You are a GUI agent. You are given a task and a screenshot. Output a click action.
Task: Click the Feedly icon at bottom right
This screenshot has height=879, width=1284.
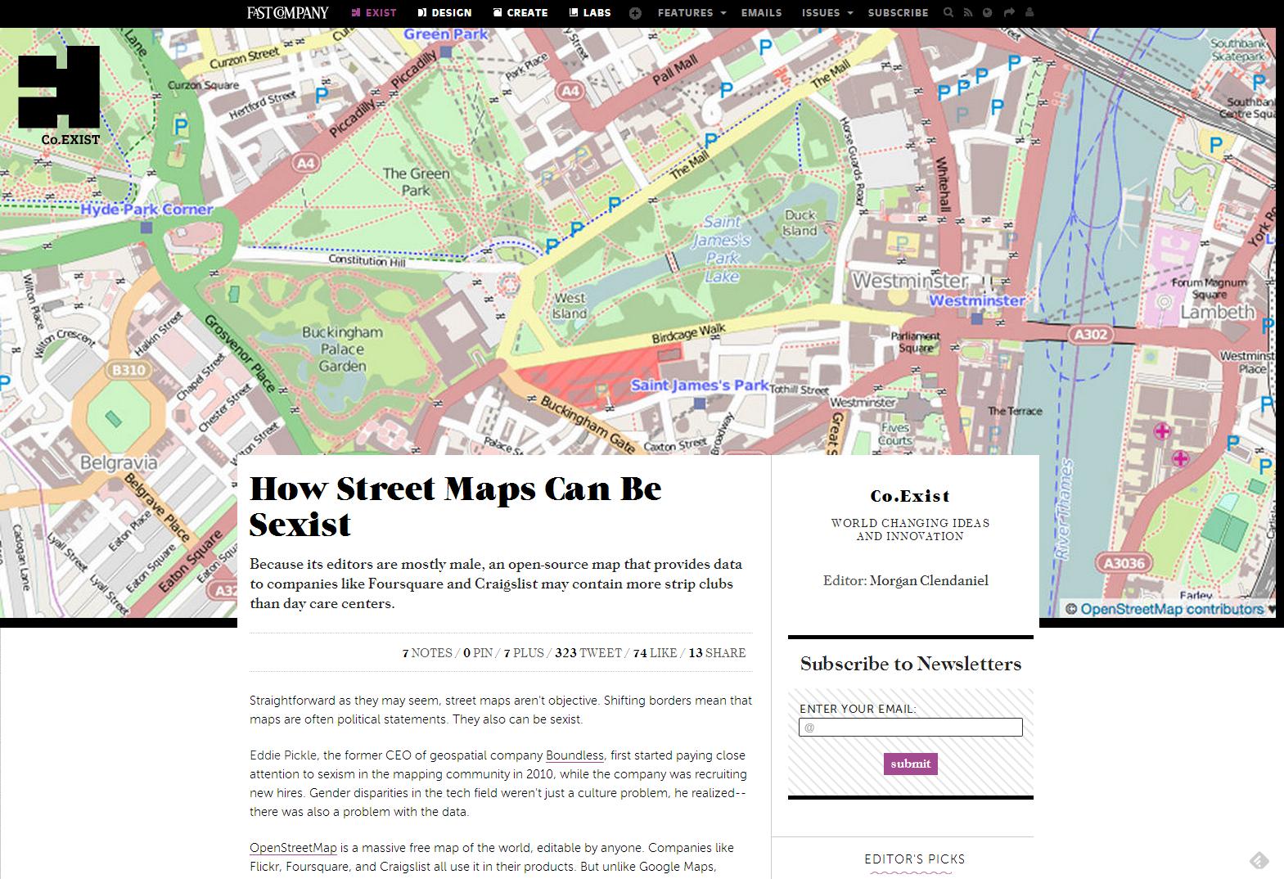point(1259,860)
